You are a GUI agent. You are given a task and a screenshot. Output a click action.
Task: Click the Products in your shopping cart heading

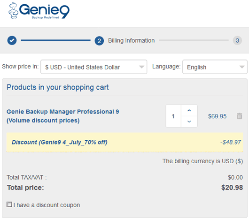[x=58, y=87]
